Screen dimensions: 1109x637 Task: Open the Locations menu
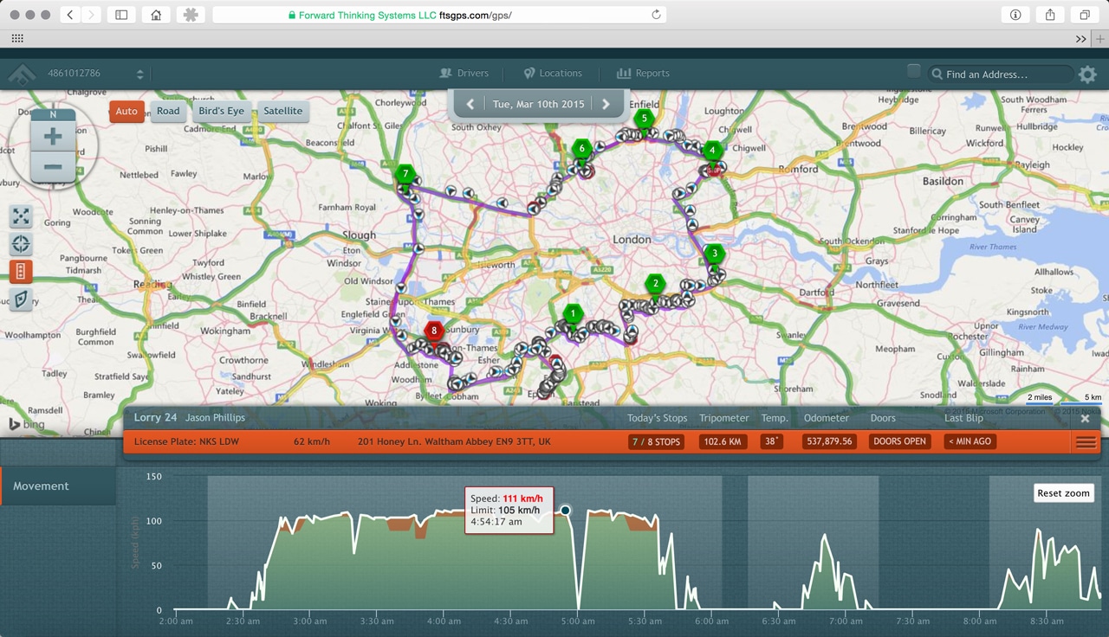[553, 74]
